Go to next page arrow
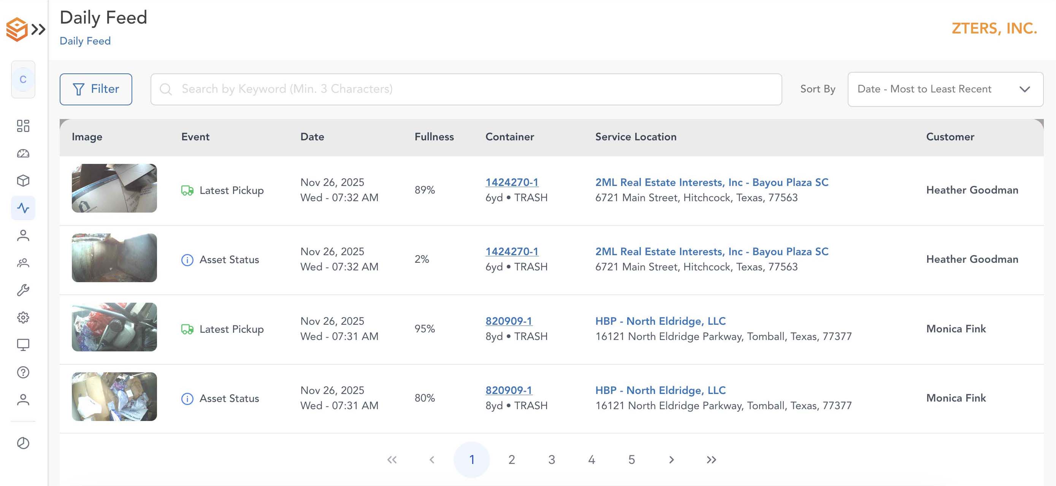The height and width of the screenshot is (486, 1056). (671, 459)
